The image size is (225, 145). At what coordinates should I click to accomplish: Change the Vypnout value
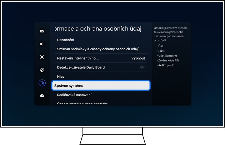click(138, 58)
